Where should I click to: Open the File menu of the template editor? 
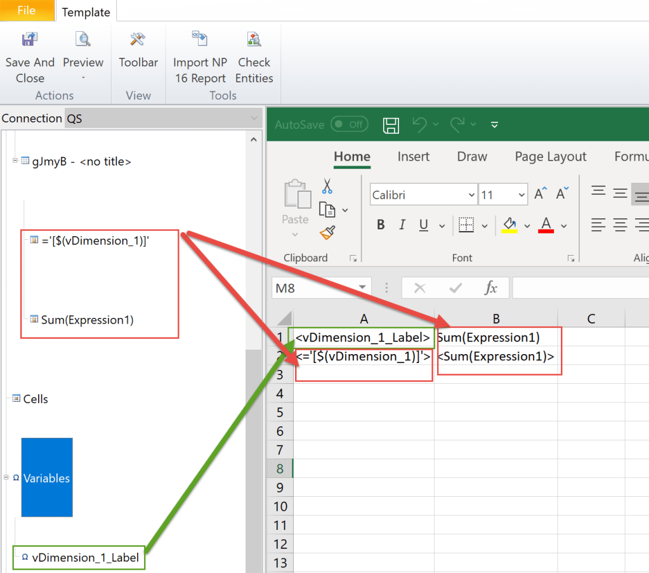[x=25, y=11]
